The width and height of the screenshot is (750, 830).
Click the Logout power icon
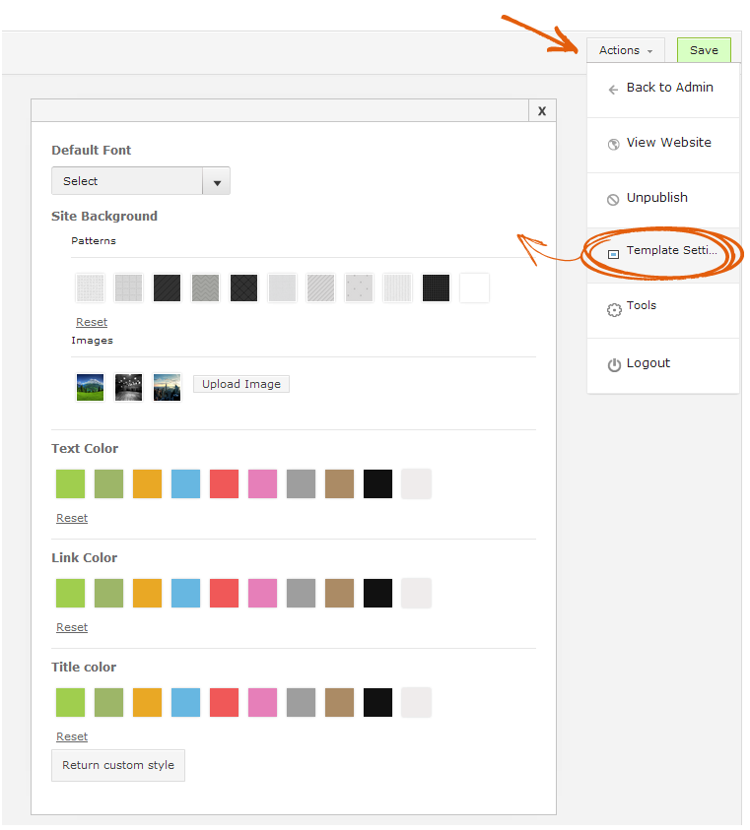pyautogui.click(x=614, y=365)
